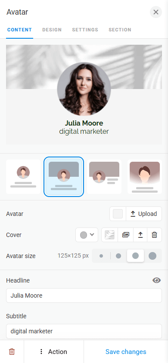
Task: Go to the Section tab
Action: coord(120,30)
